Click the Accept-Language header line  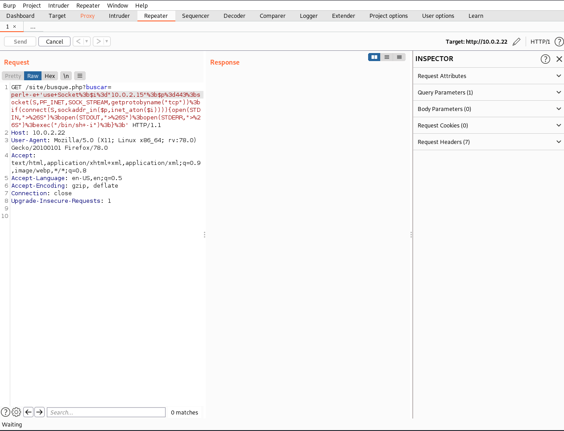(x=66, y=178)
